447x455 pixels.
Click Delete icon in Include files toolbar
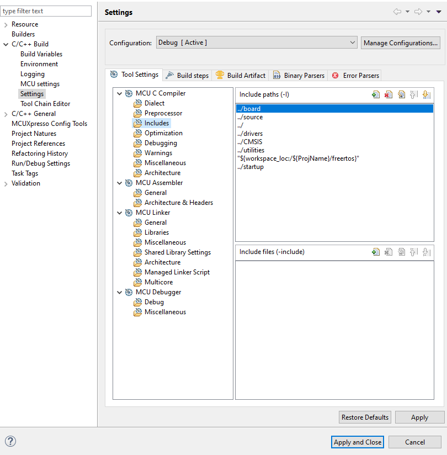point(389,252)
